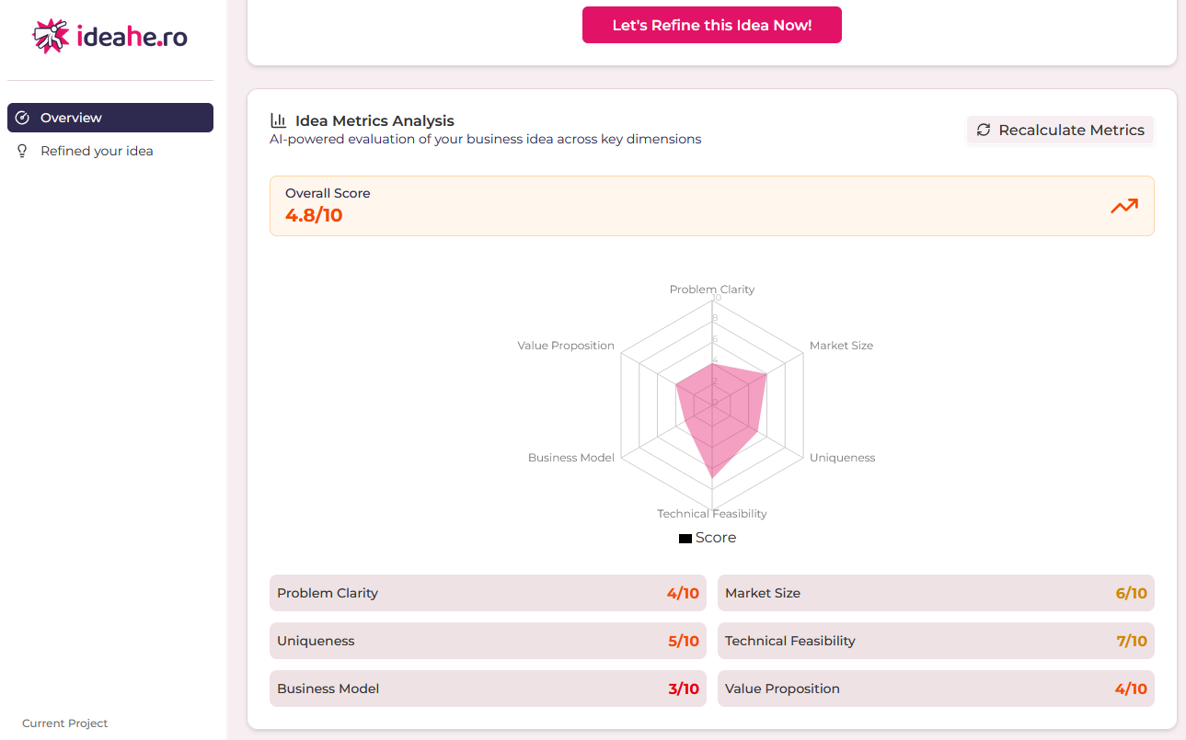Click the Technical Feasibility 7/10 score row
This screenshot has width=1186, height=740.
point(935,641)
